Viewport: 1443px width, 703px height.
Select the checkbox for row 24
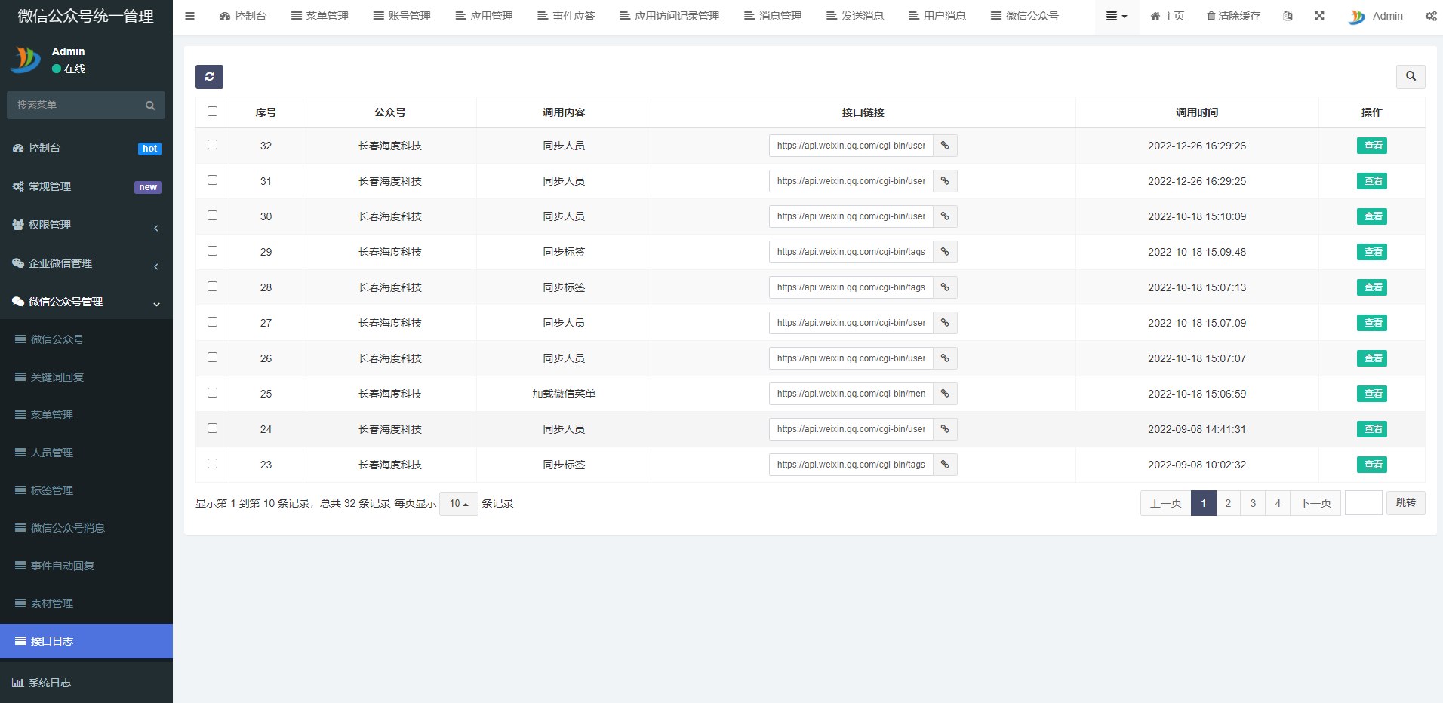click(x=212, y=428)
